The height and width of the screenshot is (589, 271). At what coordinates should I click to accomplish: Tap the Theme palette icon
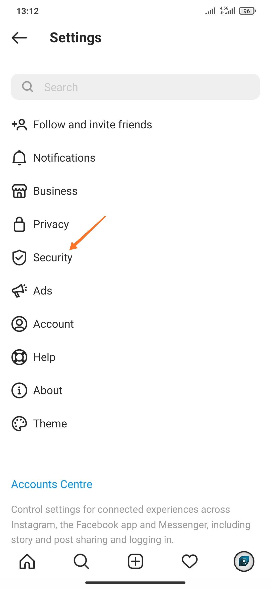click(x=19, y=424)
